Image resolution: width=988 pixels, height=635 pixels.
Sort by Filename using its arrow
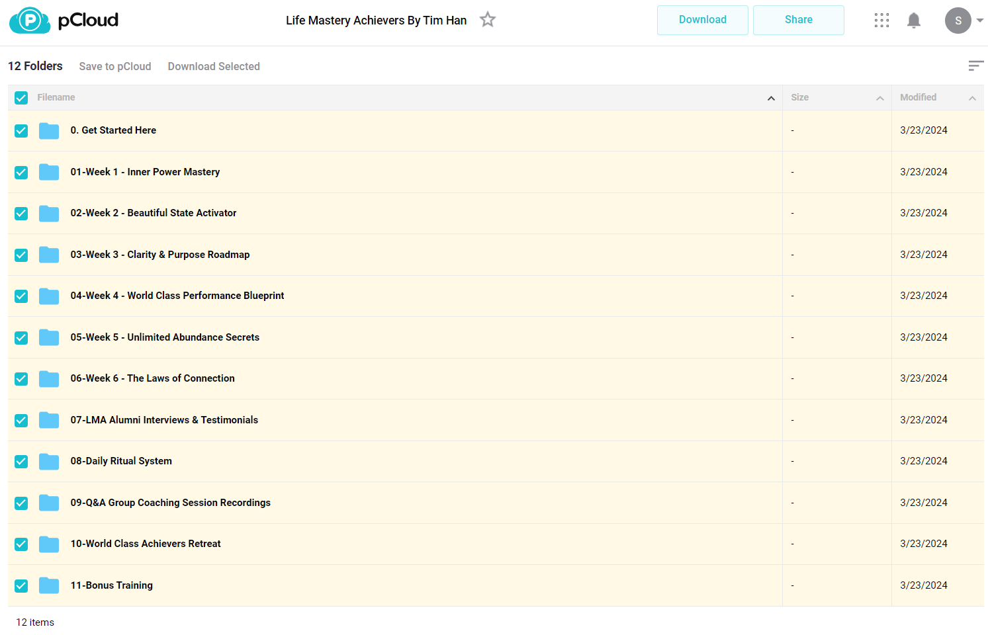771,98
